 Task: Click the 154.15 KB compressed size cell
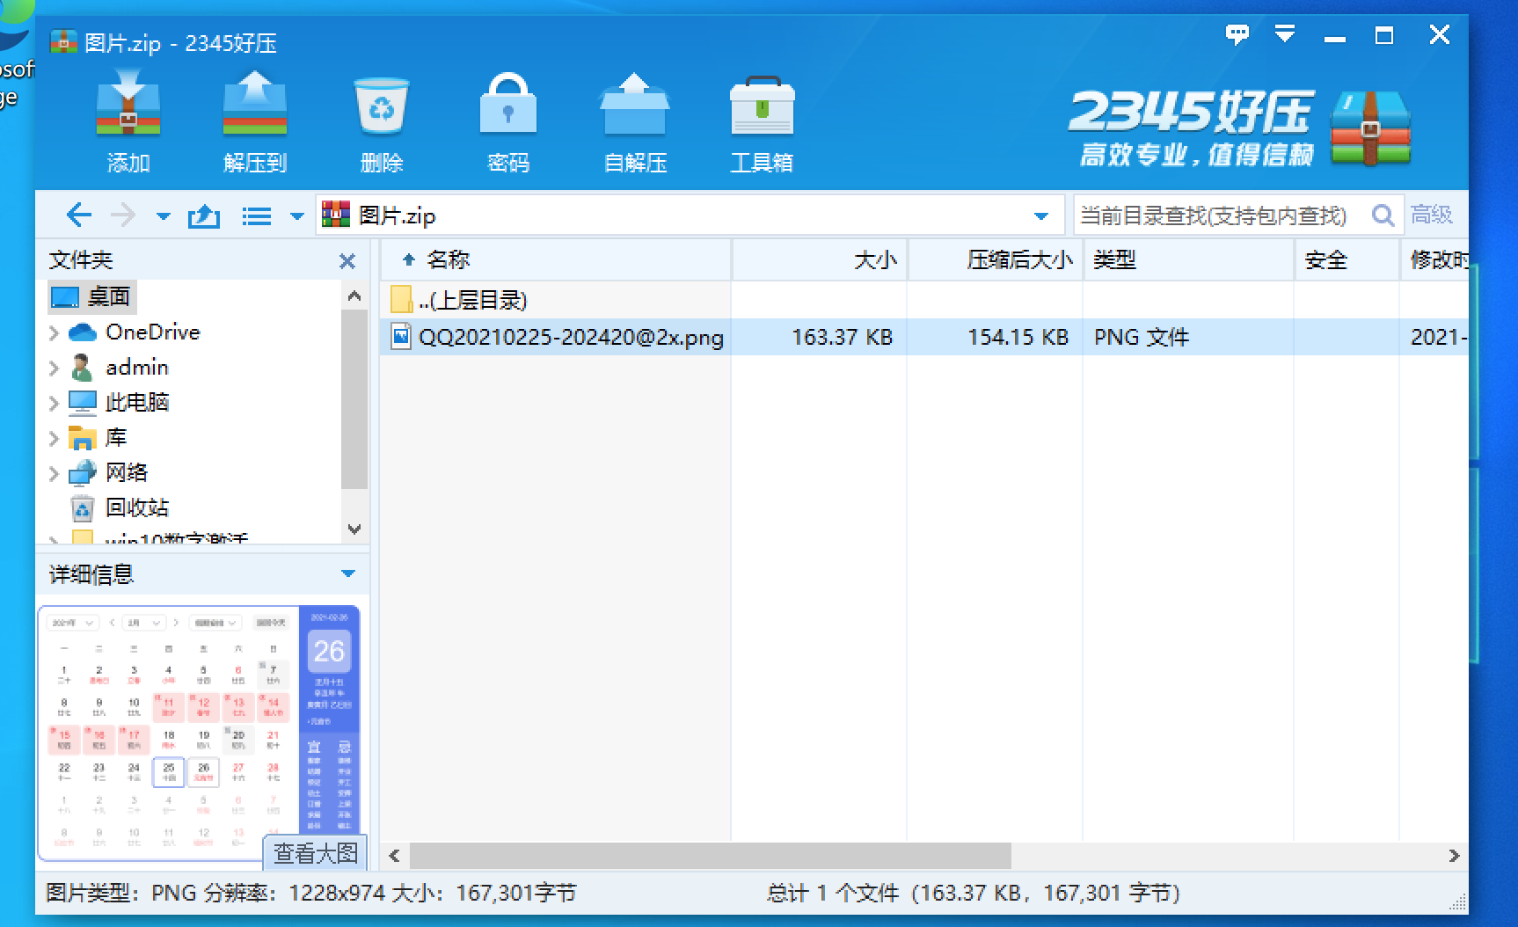(1018, 337)
